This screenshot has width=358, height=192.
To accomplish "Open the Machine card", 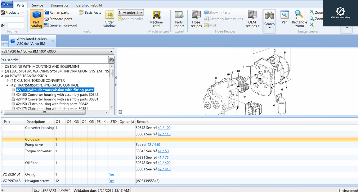I will [x=156, y=19].
